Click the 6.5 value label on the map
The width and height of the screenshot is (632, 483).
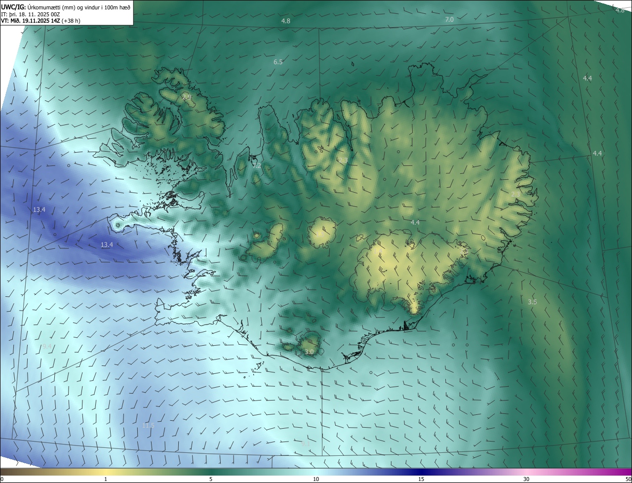[x=278, y=62]
